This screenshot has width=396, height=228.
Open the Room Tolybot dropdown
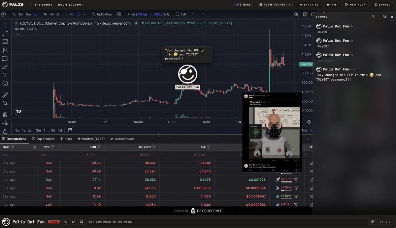coord(275,5)
